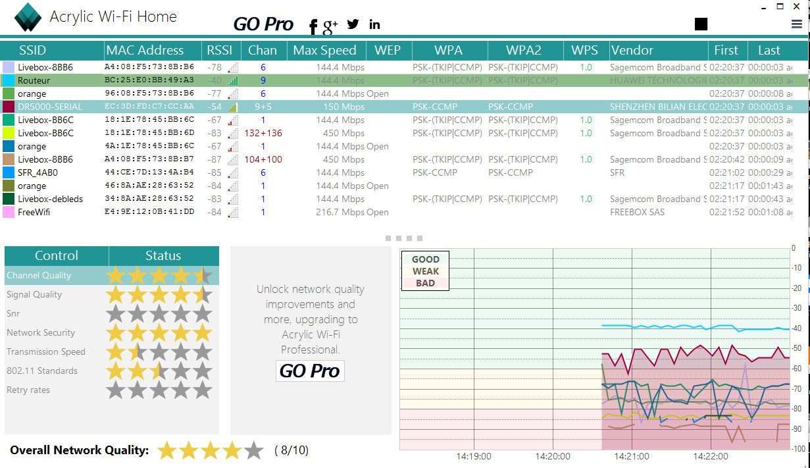Screen dimensions: 810x468
Task: Select the DR5000-SERIAL network name
Action: coord(51,107)
